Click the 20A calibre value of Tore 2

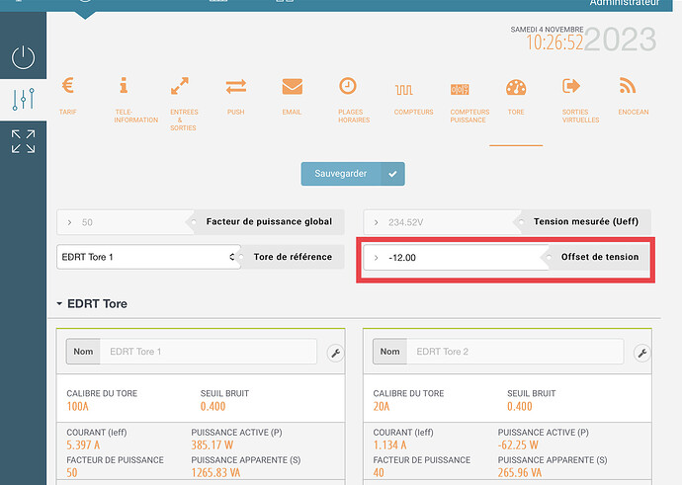coord(382,407)
